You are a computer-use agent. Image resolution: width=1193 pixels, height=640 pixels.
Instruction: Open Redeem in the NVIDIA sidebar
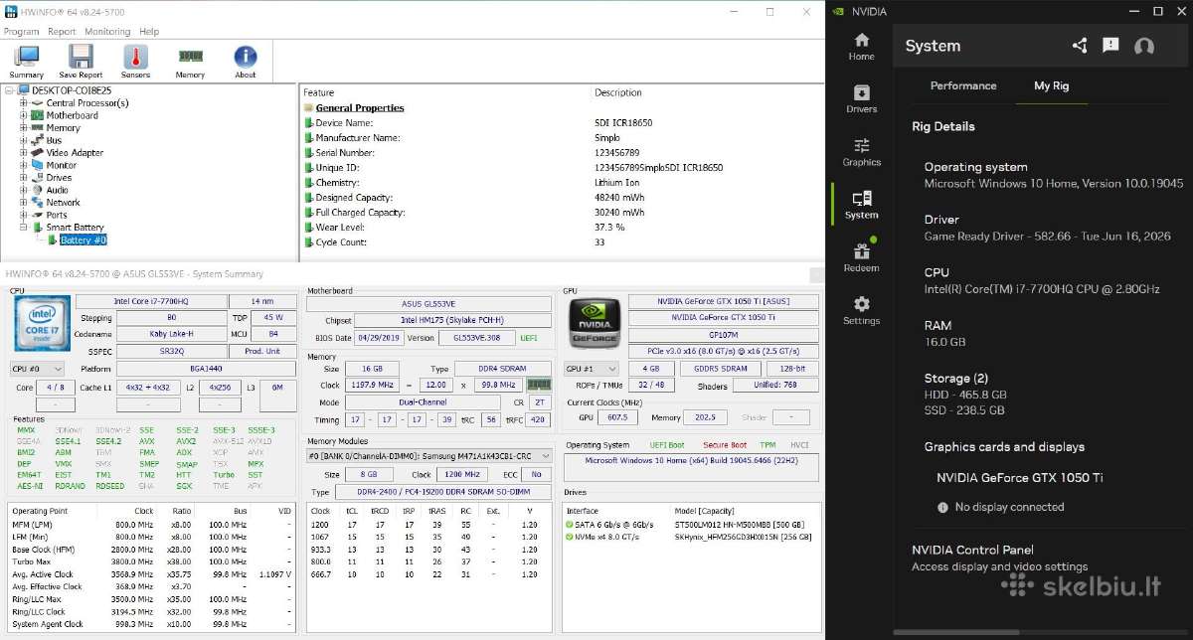coord(861,257)
